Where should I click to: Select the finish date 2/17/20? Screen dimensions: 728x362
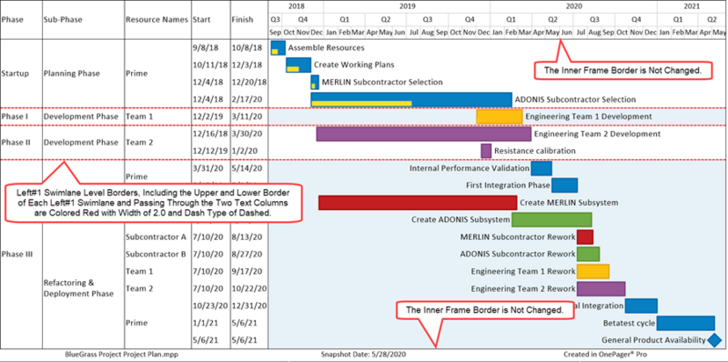pyautogui.click(x=247, y=99)
